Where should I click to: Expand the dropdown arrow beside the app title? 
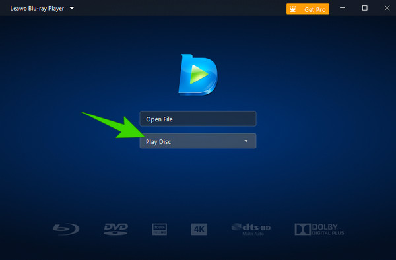pyautogui.click(x=72, y=8)
